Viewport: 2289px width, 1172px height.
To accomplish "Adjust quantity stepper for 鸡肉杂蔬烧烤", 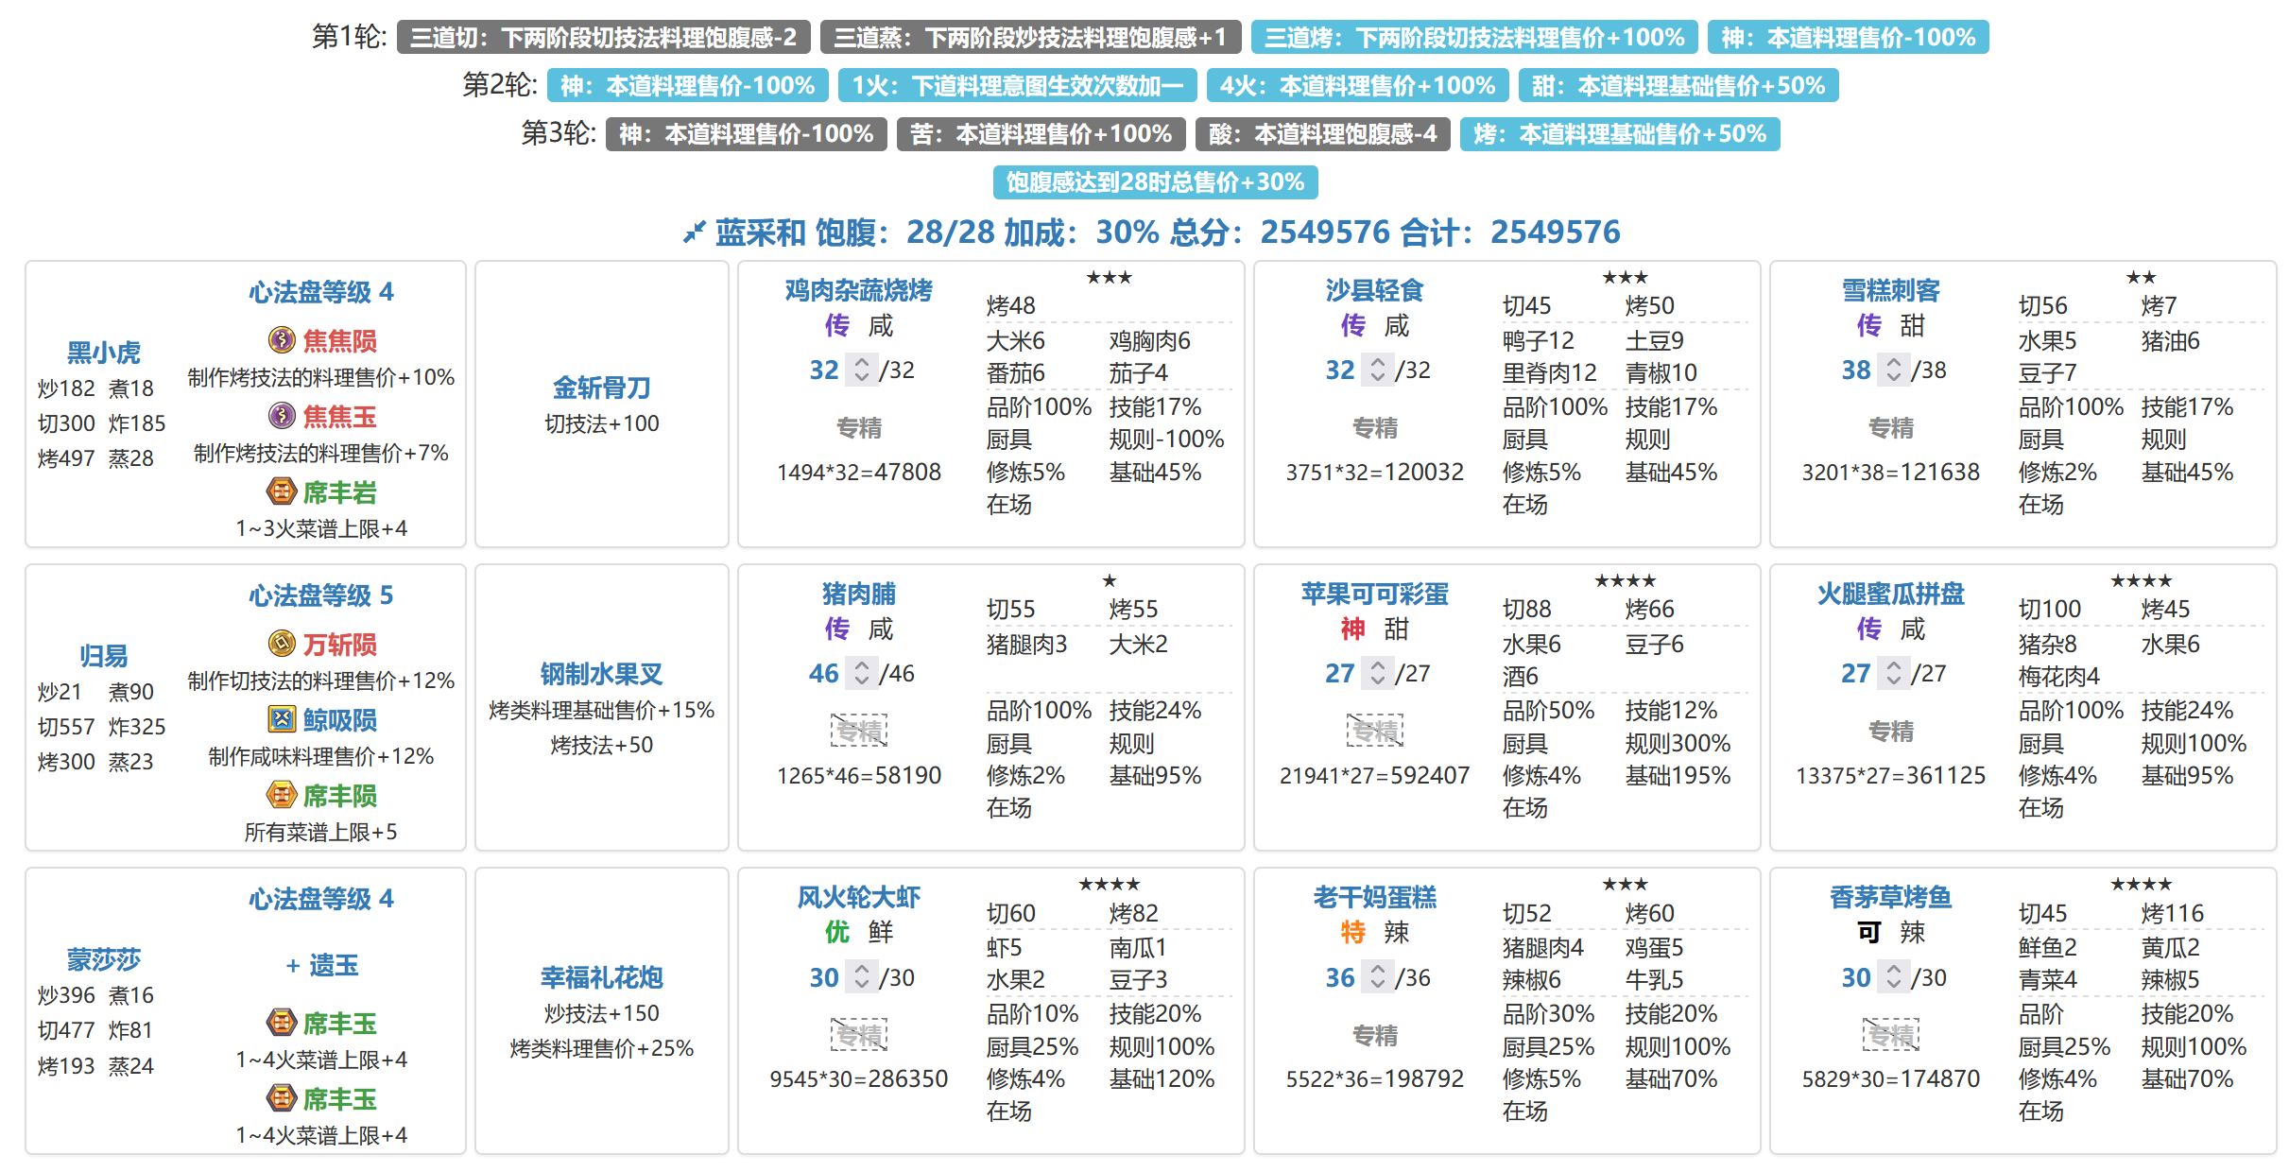I will pos(861,370).
